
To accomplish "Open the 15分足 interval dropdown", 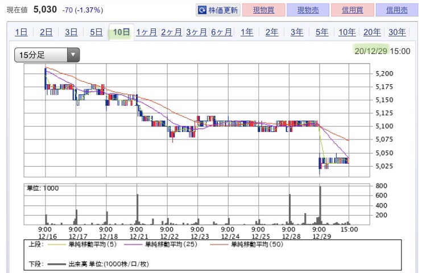I will pos(47,55).
